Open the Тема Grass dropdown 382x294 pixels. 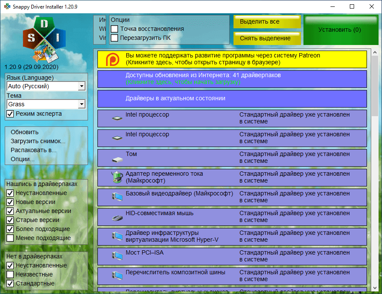click(46, 104)
